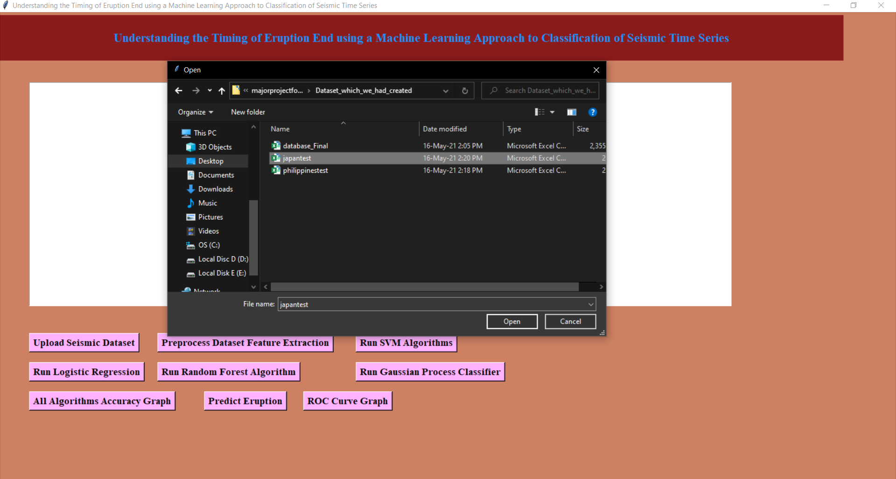This screenshot has height=479, width=896.
Task: Click the Back arrow in Open dialog
Action: 178,91
